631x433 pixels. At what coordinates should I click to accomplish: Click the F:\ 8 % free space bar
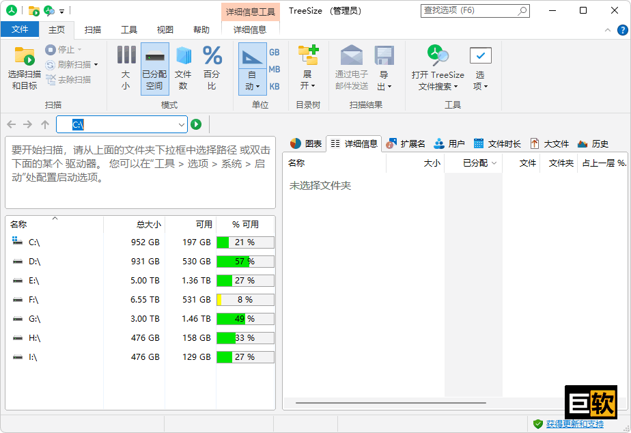[245, 300]
